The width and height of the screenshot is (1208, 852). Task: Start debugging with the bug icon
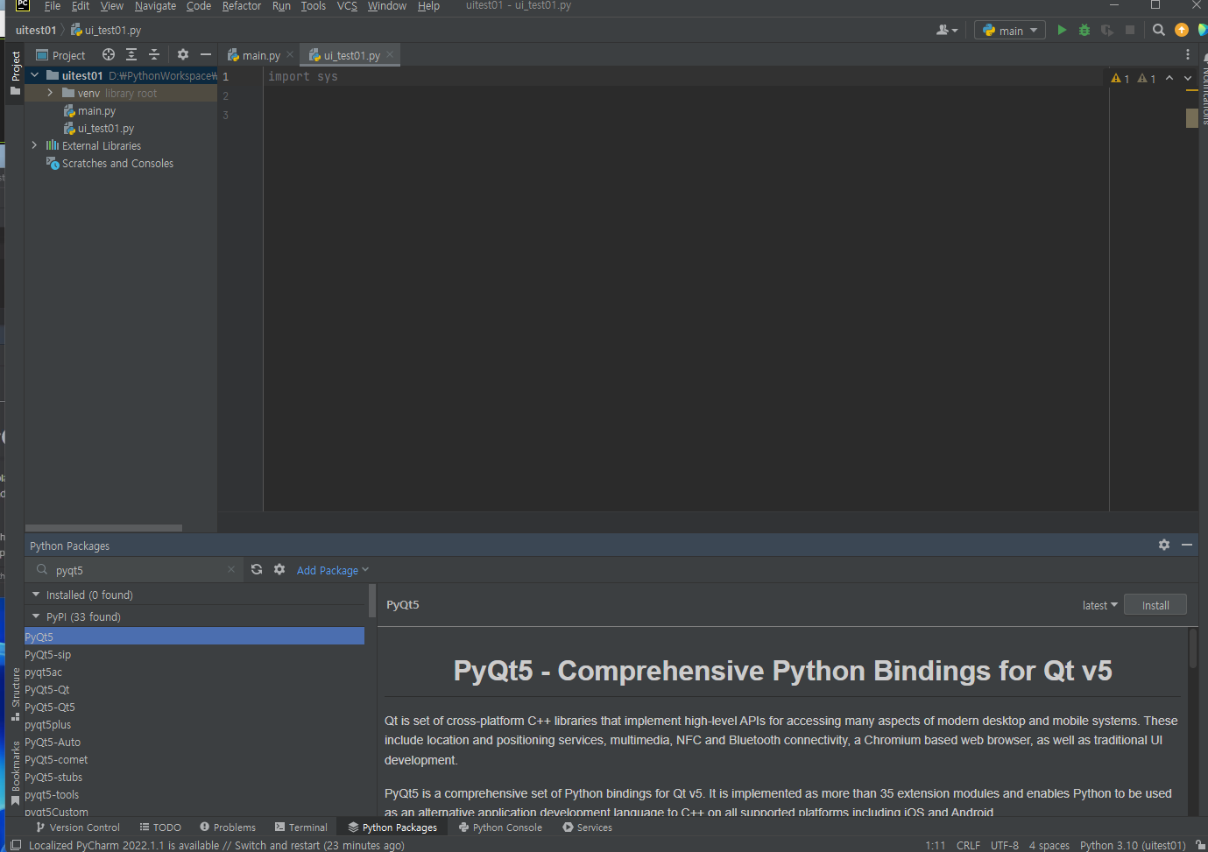[1084, 30]
